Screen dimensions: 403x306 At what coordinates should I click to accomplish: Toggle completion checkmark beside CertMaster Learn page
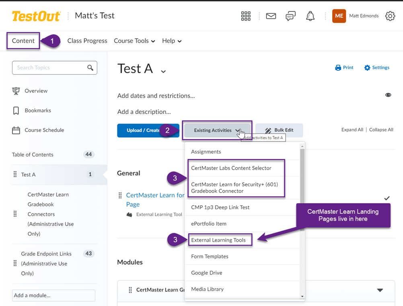[x=387, y=198]
